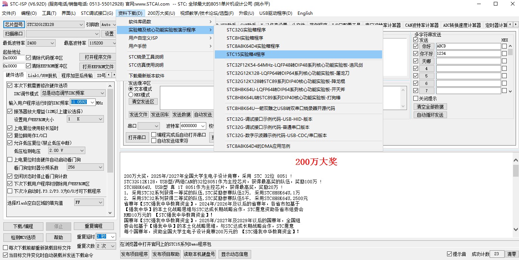Screen dimensions: 519x260
Task: Open 用户手册 submenu entry
Action: click(x=165, y=46)
